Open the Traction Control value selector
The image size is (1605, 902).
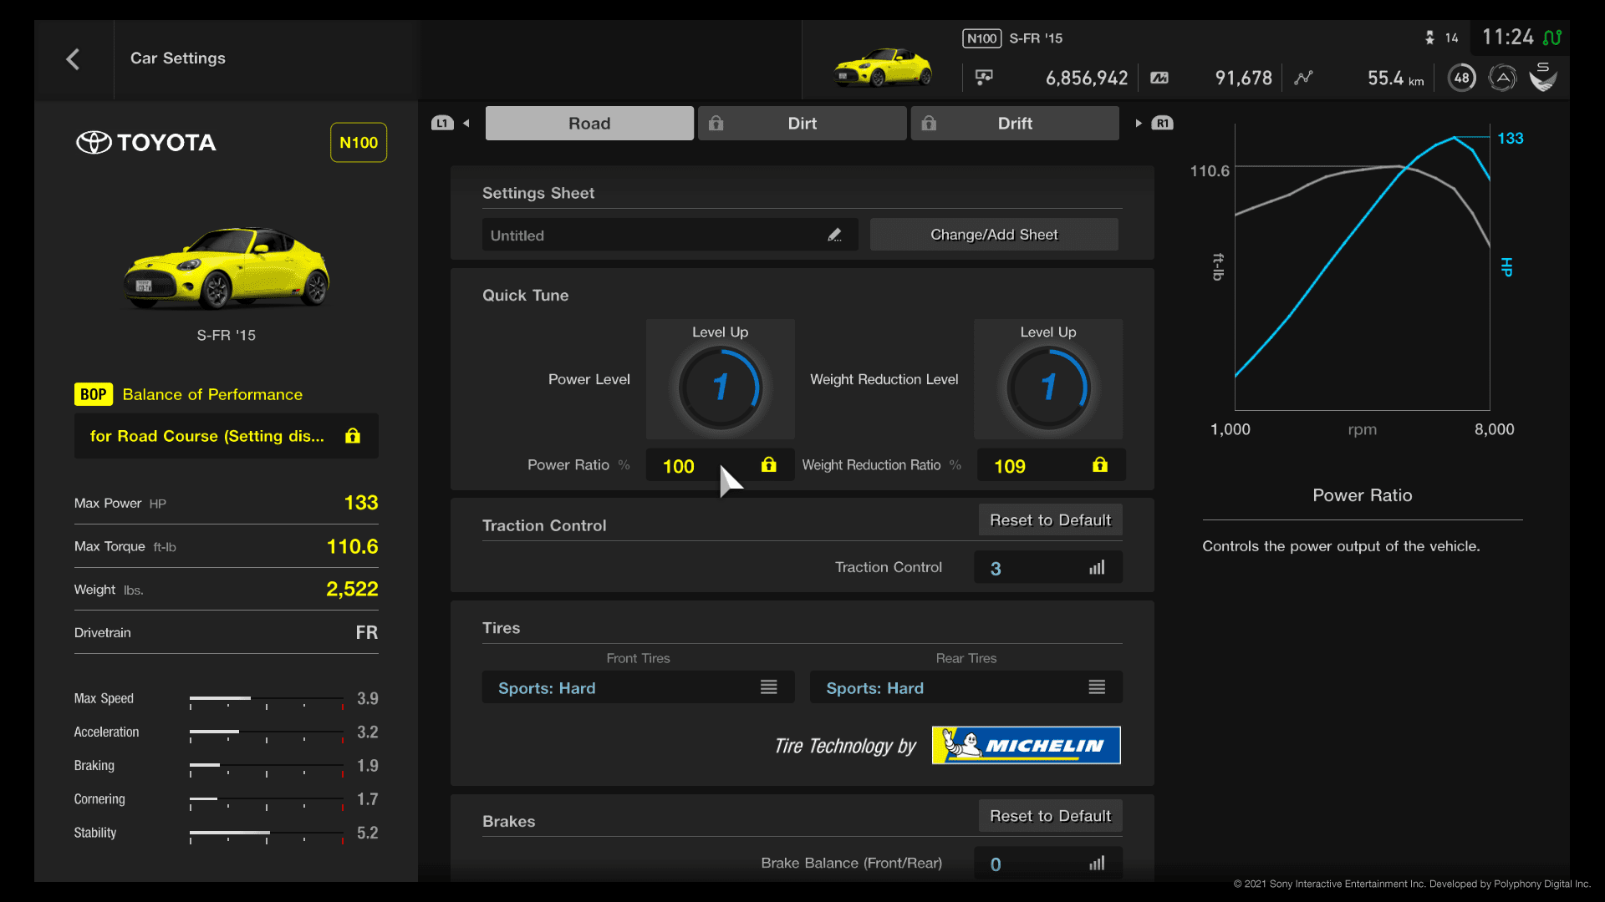coord(1048,568)
